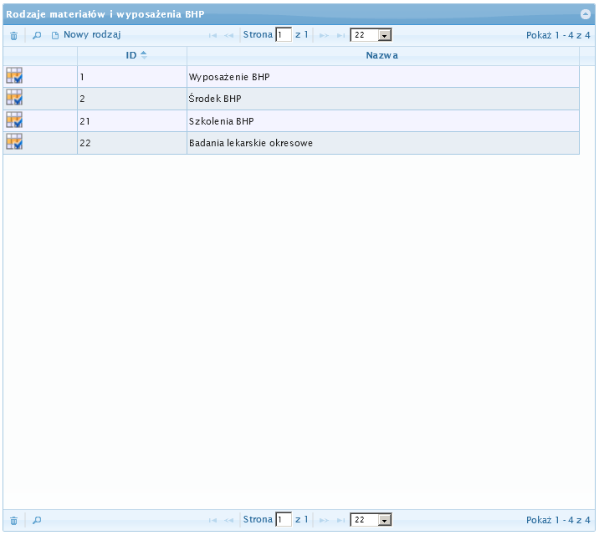Select the Badania lekarskie okresowe cell
Image resolution: width=599 pixels, height=535 pixels.
[x=383, y=143]
